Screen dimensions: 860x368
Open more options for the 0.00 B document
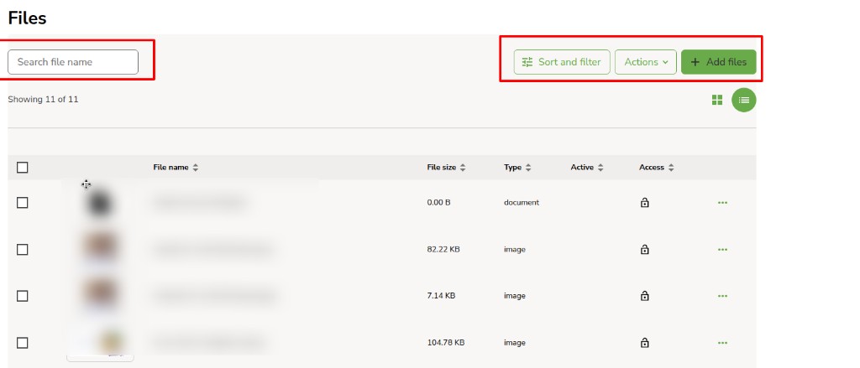click(x=722, y=203)
